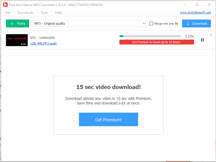
Task: Open the Tools menu
Action: pyautogui.click(x=44, y=13)
